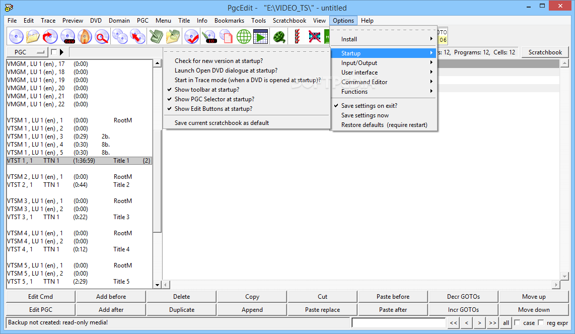This screenshot has width=575, height=334.
Task: Click the '>>' search navigation button
Action: click(x=492, y=322)
